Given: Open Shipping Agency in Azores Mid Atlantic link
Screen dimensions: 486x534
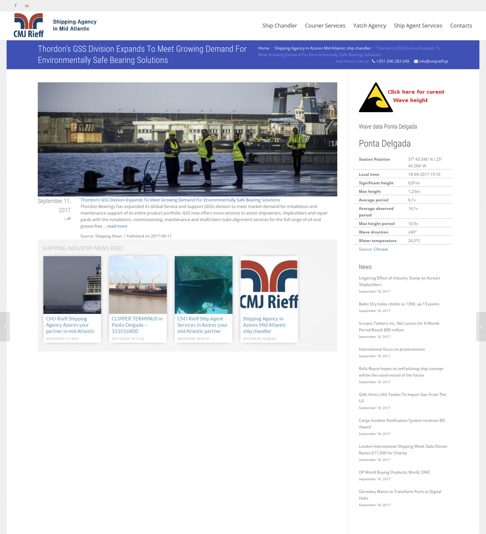Looking at the screenshot, I should [x=264, y=325].
